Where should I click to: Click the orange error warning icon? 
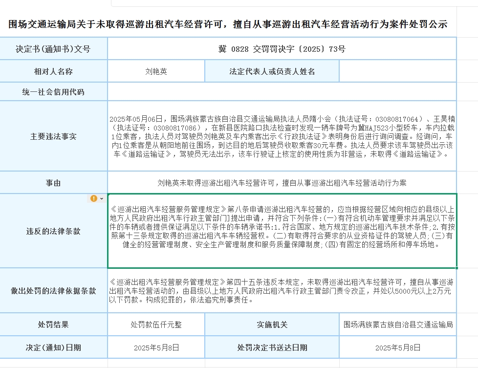click(x=94, y=198)
